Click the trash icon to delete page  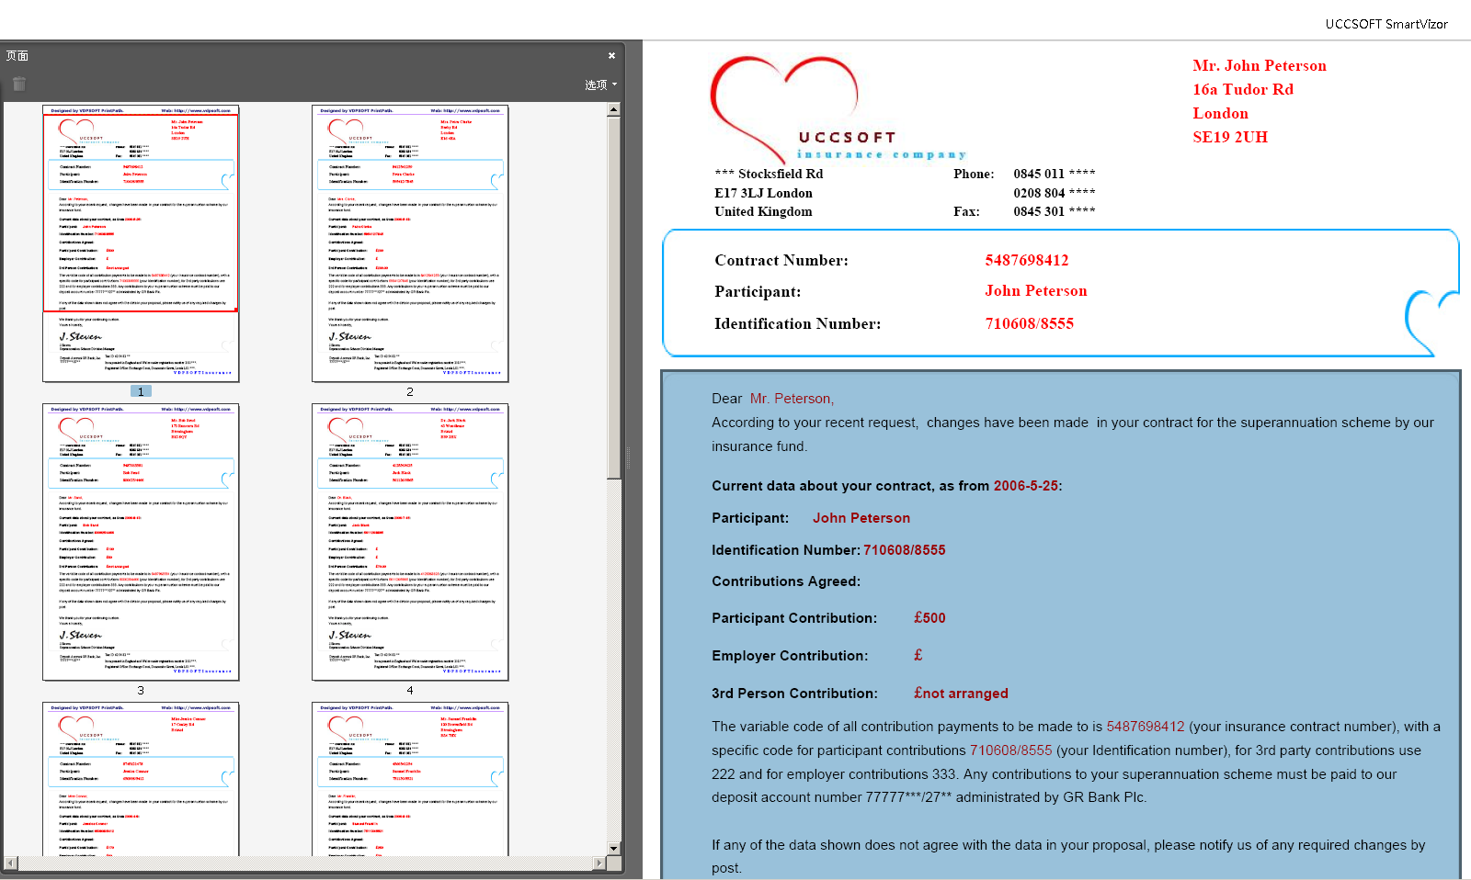point(18,85)
